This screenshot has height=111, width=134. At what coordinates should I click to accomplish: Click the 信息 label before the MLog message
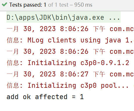coord(13,40)
